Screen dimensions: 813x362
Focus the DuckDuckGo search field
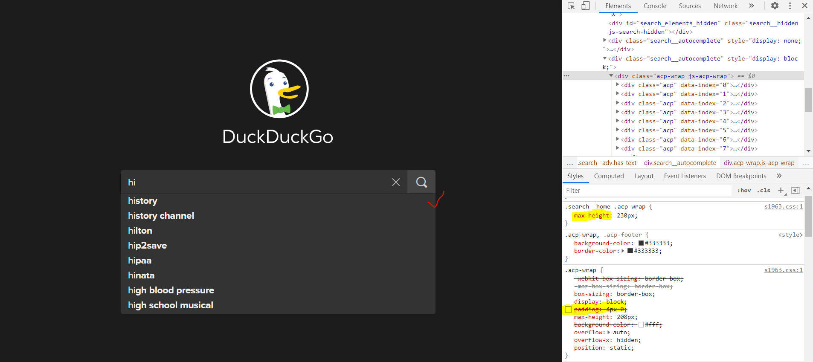256,182
